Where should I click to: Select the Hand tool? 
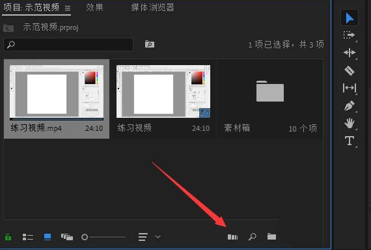(350, 123)
